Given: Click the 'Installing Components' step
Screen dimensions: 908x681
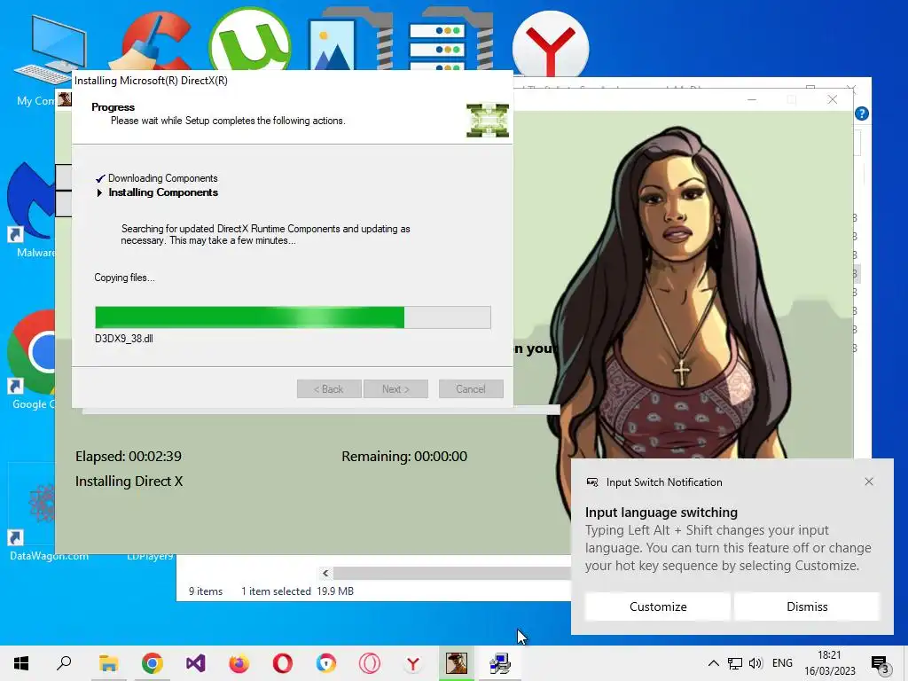Looking at the screenshot, I should coord(163,192).
